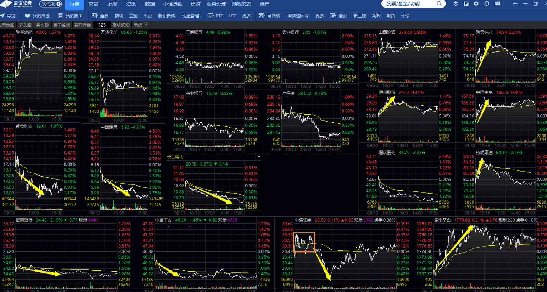Click the 全景 panorama icon
Image resolution: width=547 pixels, height=292 pixels.
point(95,16)
